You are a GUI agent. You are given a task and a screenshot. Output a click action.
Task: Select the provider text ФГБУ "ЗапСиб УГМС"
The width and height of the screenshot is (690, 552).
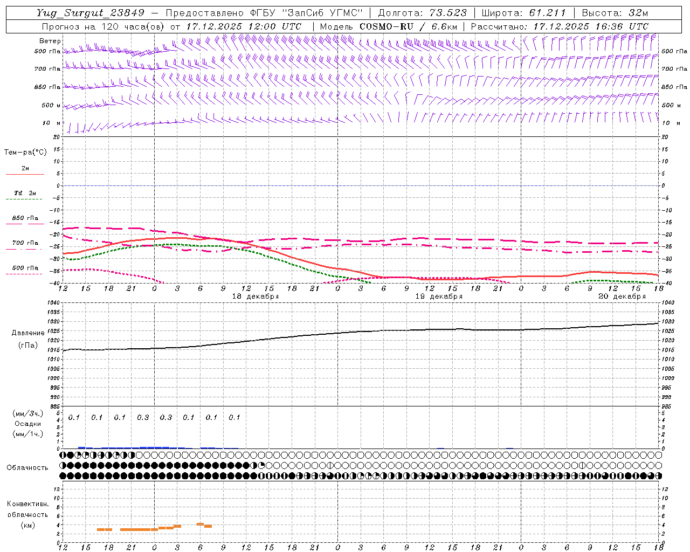click(307, 13)
